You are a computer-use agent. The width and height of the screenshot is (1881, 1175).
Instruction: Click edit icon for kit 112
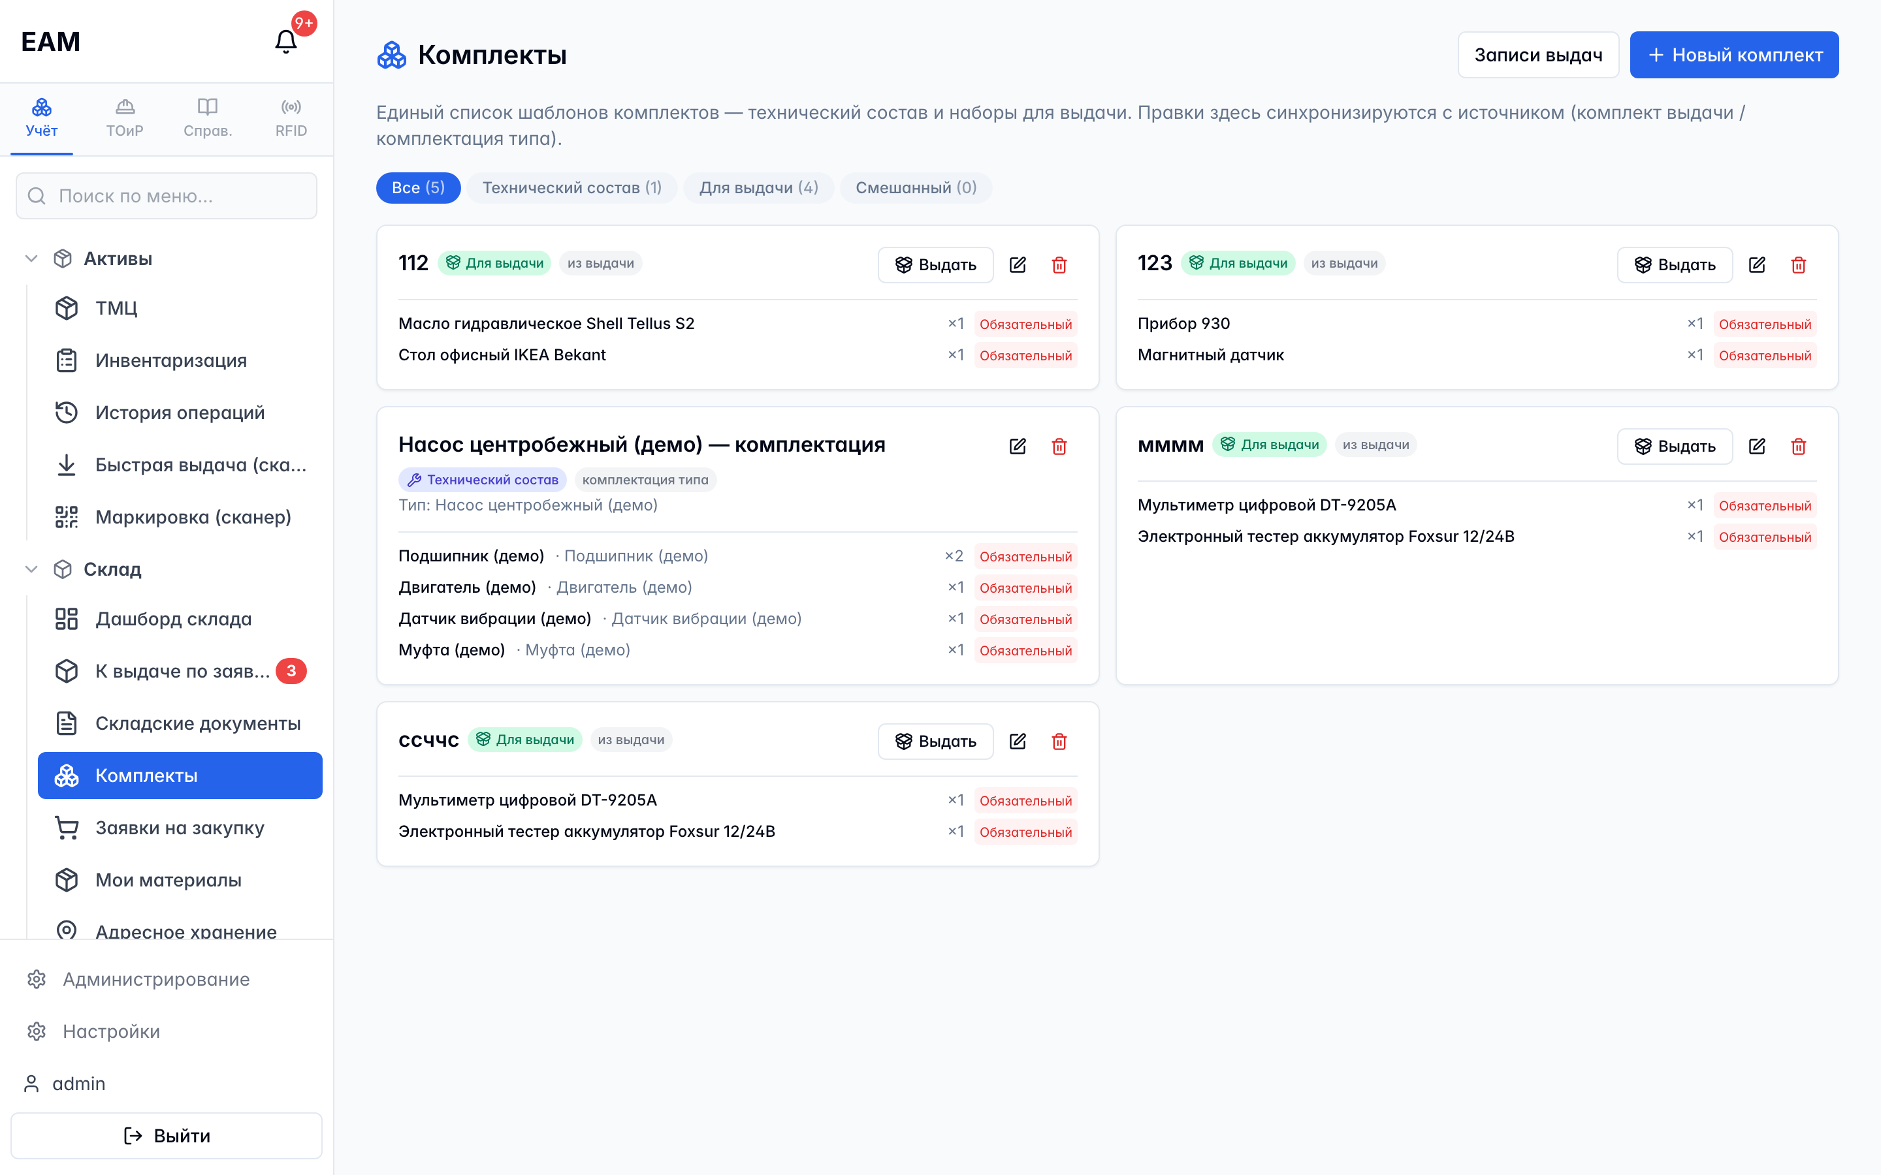click(x=1018, y=265)
